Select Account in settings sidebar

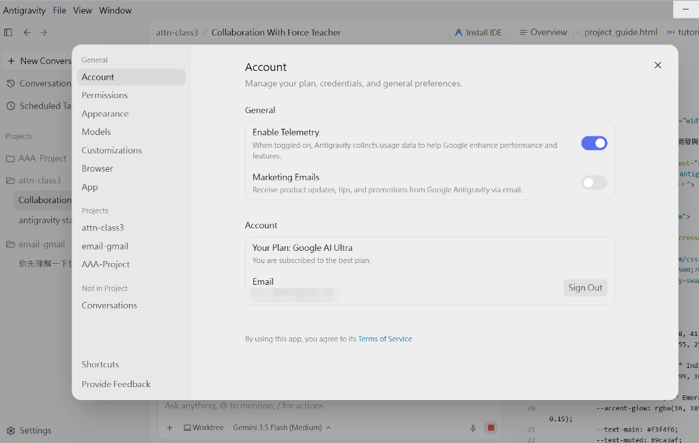(x=131, y=77)
